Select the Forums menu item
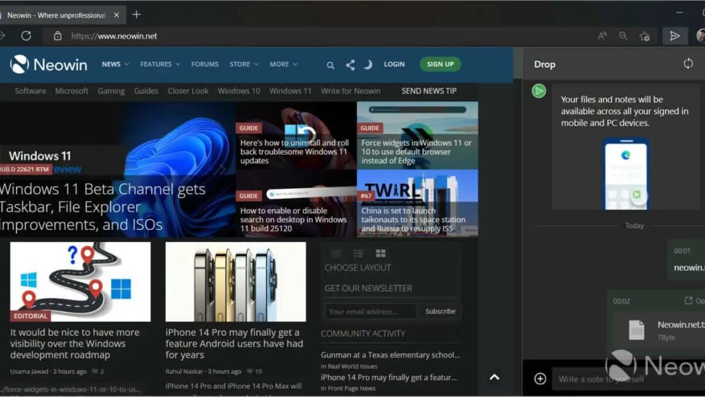This screenshot has width=705, height=397. (204, 64)
